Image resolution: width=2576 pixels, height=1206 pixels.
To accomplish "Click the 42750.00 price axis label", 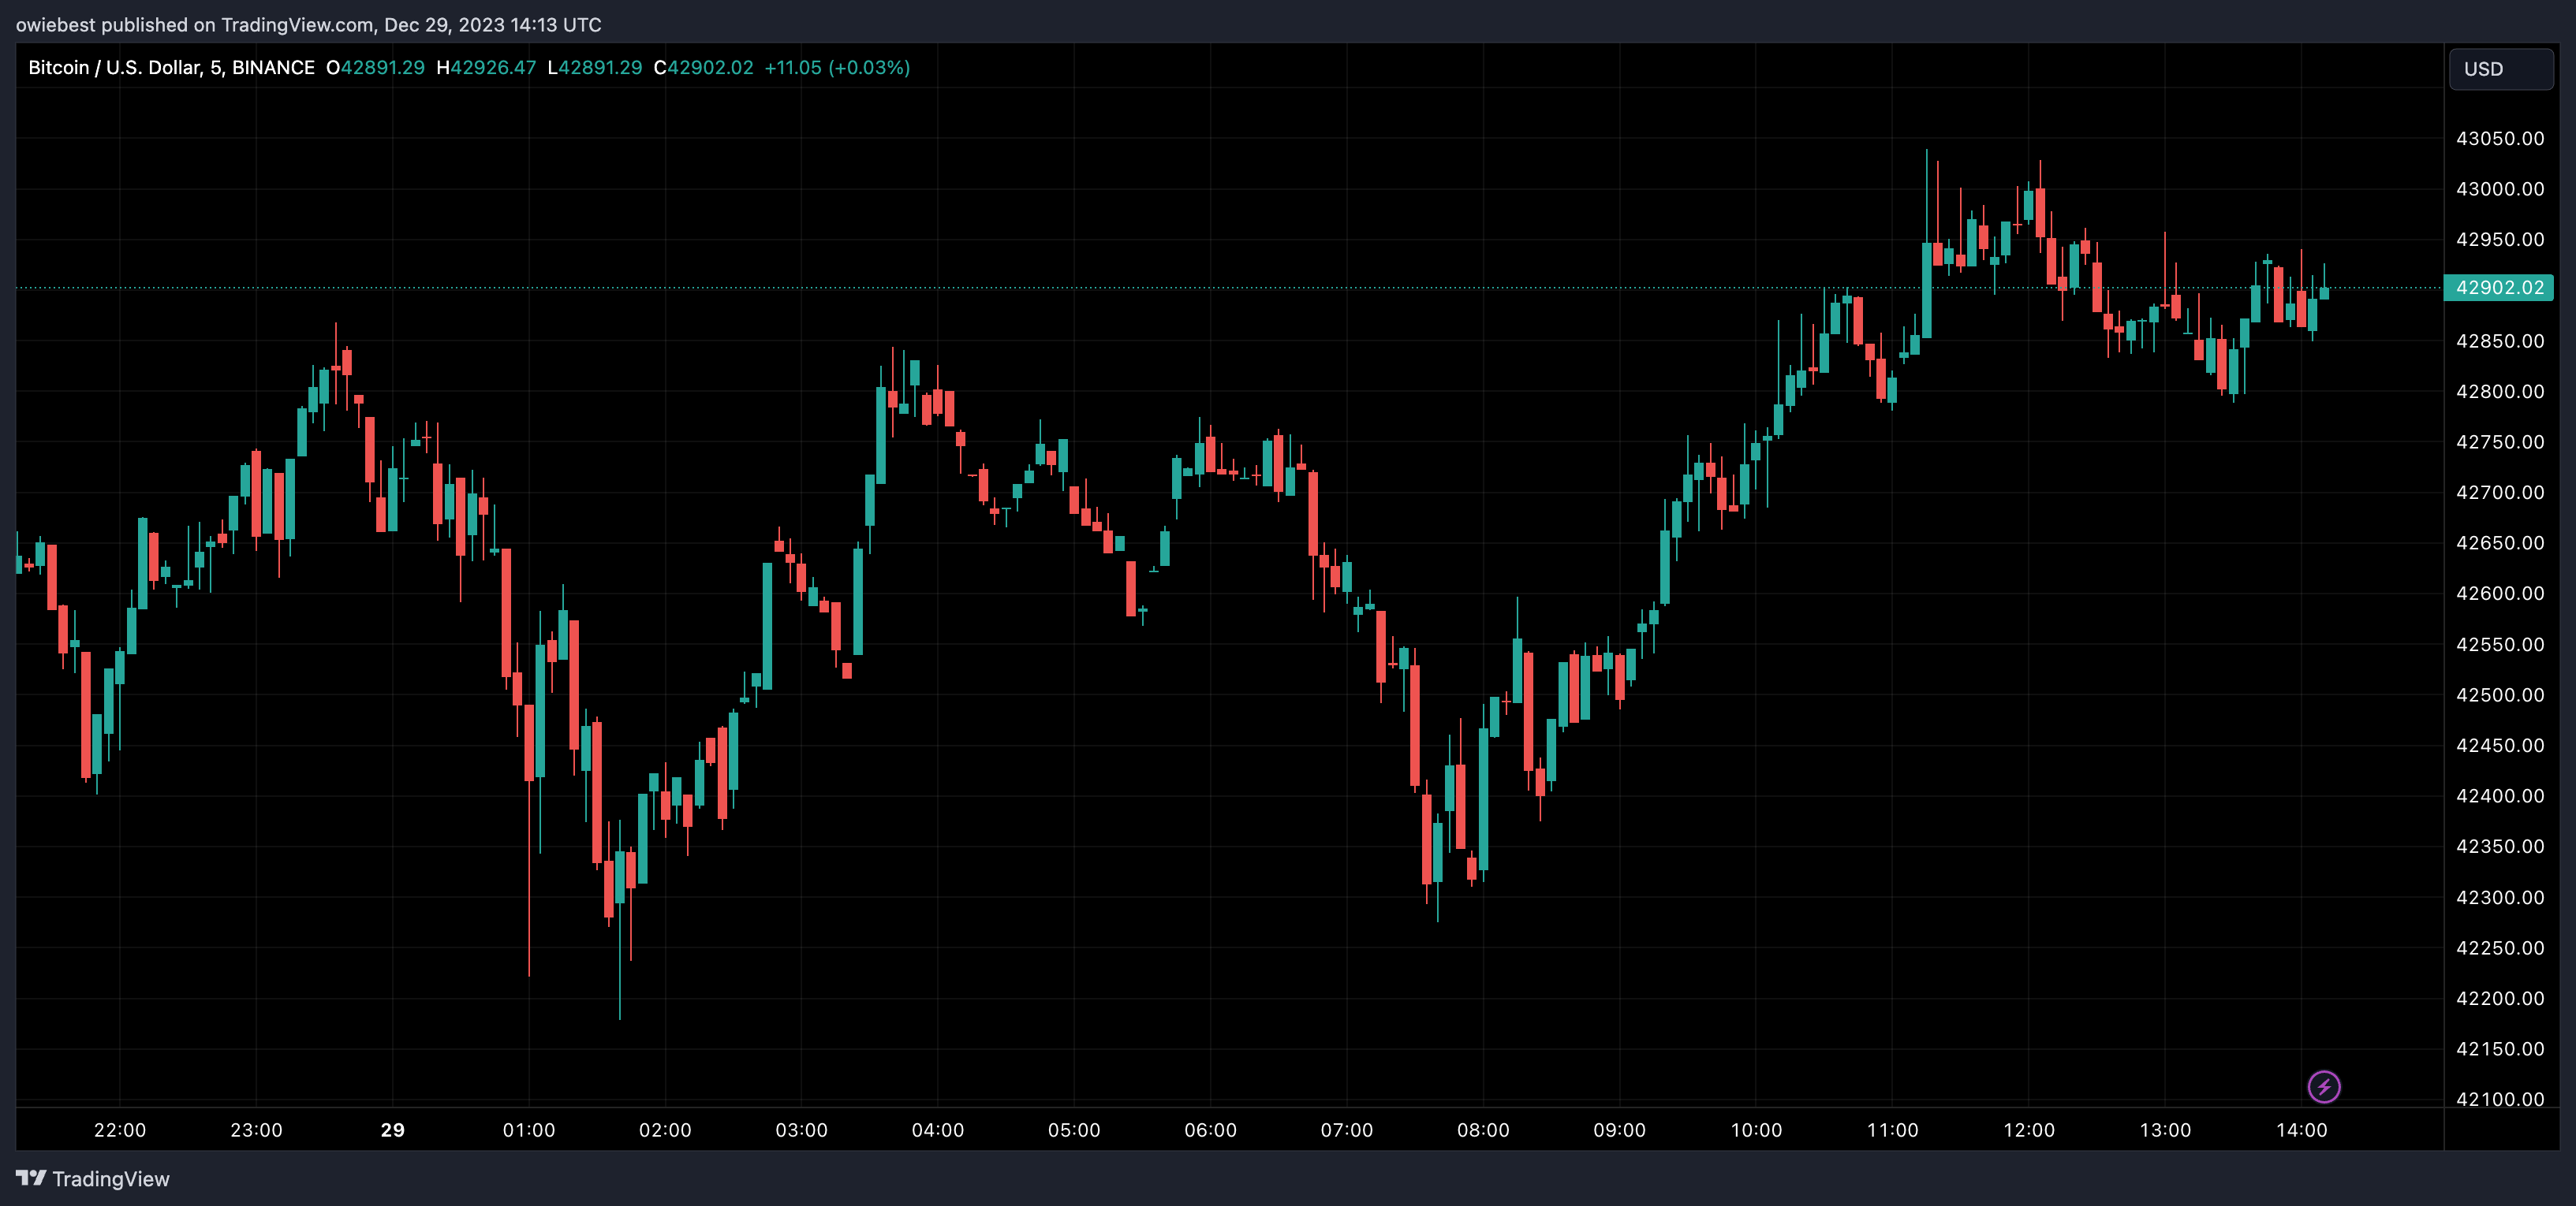I will click(2500, 441).
